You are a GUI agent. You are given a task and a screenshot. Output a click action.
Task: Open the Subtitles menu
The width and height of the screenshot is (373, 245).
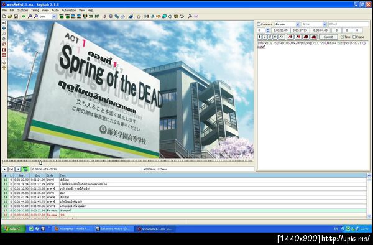coord(23,10)
